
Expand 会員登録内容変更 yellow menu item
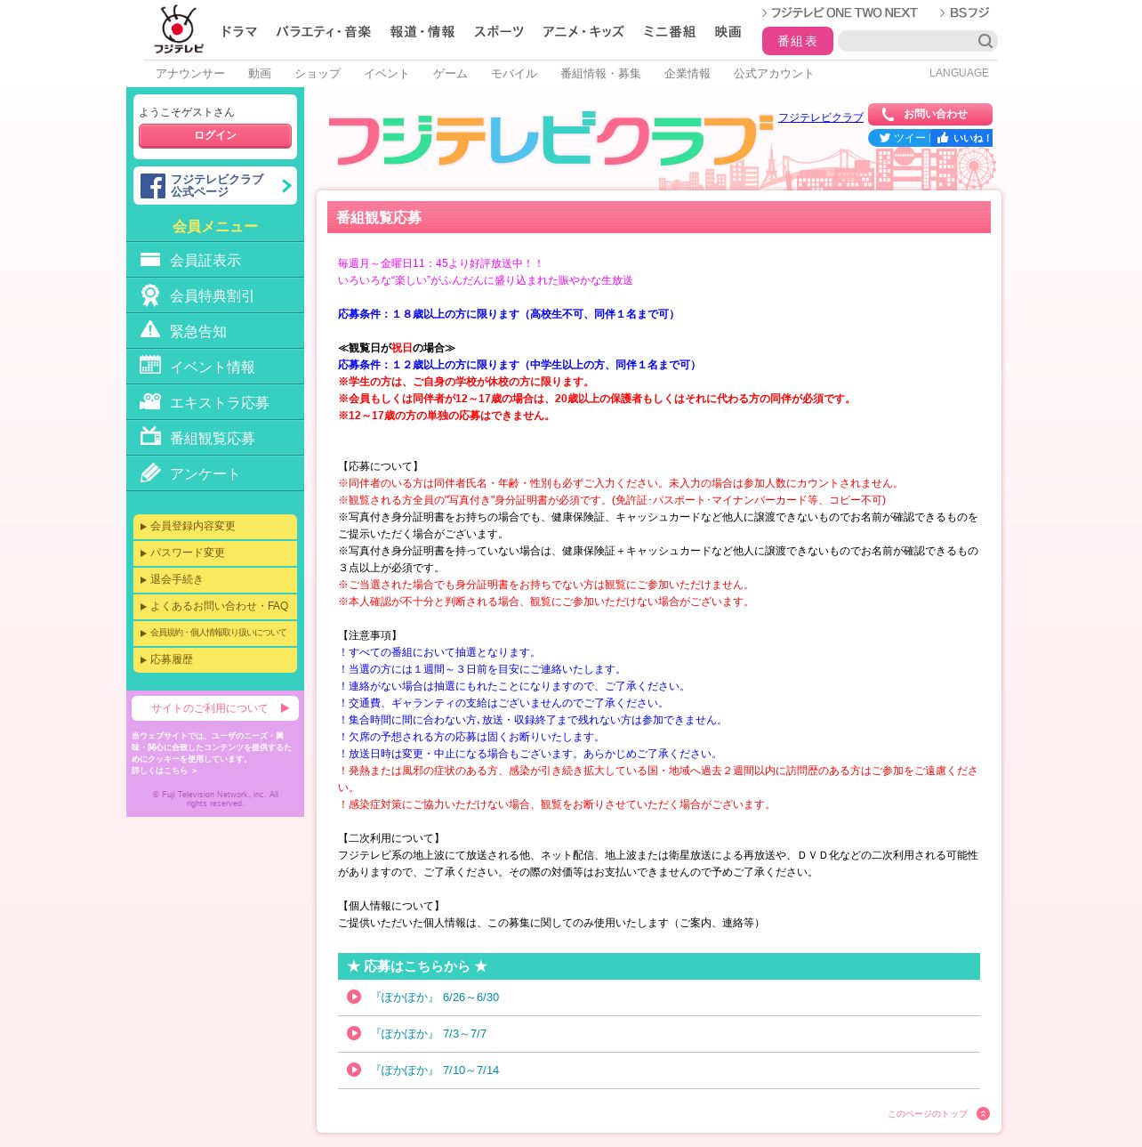click(x=215, y=526)
